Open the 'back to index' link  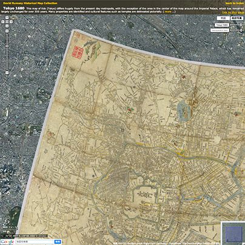(235, 3)
